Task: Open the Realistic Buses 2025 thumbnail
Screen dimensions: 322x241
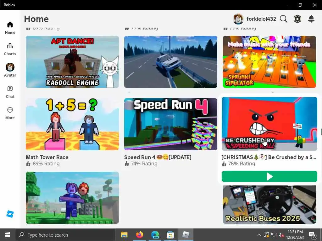Action: pos(269,205)
